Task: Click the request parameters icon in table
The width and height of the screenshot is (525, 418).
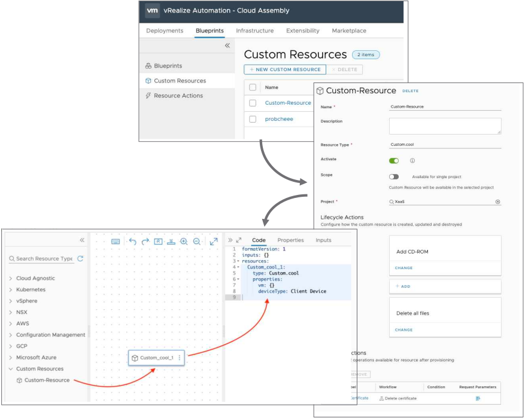Action: 478,398
